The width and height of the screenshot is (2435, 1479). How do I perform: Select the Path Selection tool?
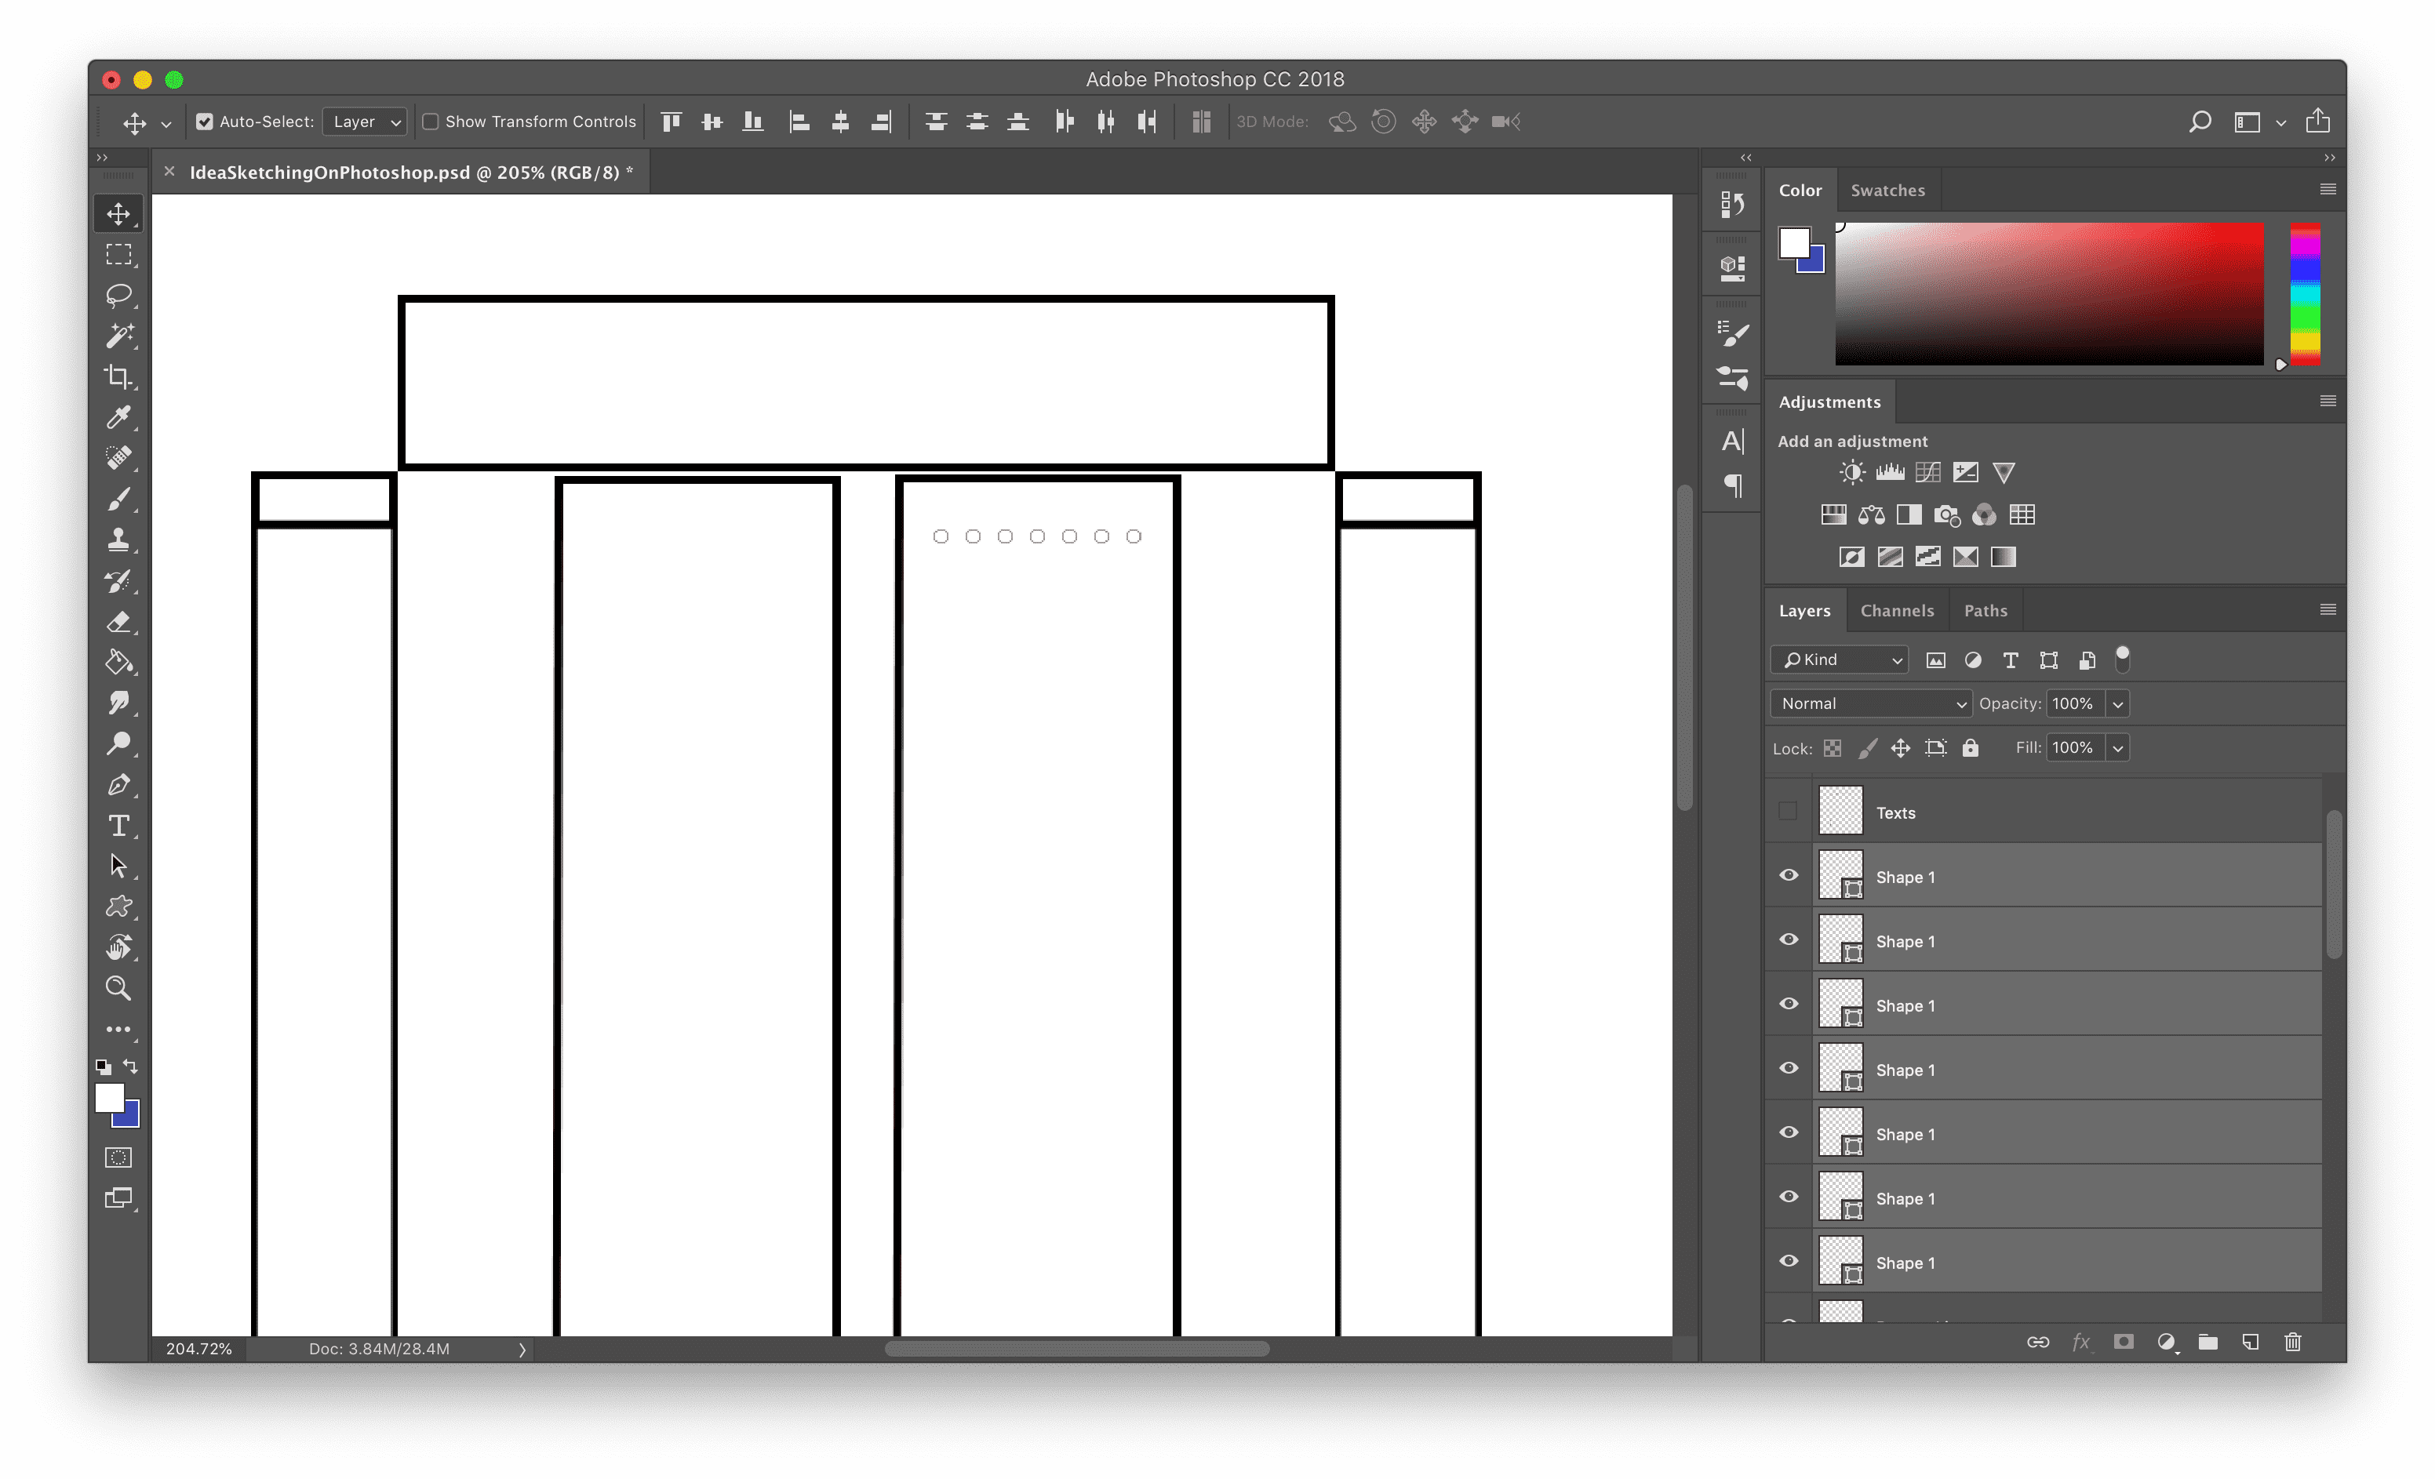point(118,866)
